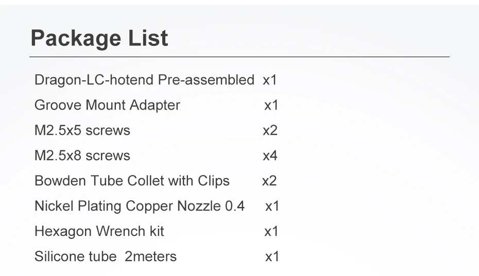This screenshot has height=276, width=479.
Task: Click the horizontal divider under the heading
Action: point(239,57)
